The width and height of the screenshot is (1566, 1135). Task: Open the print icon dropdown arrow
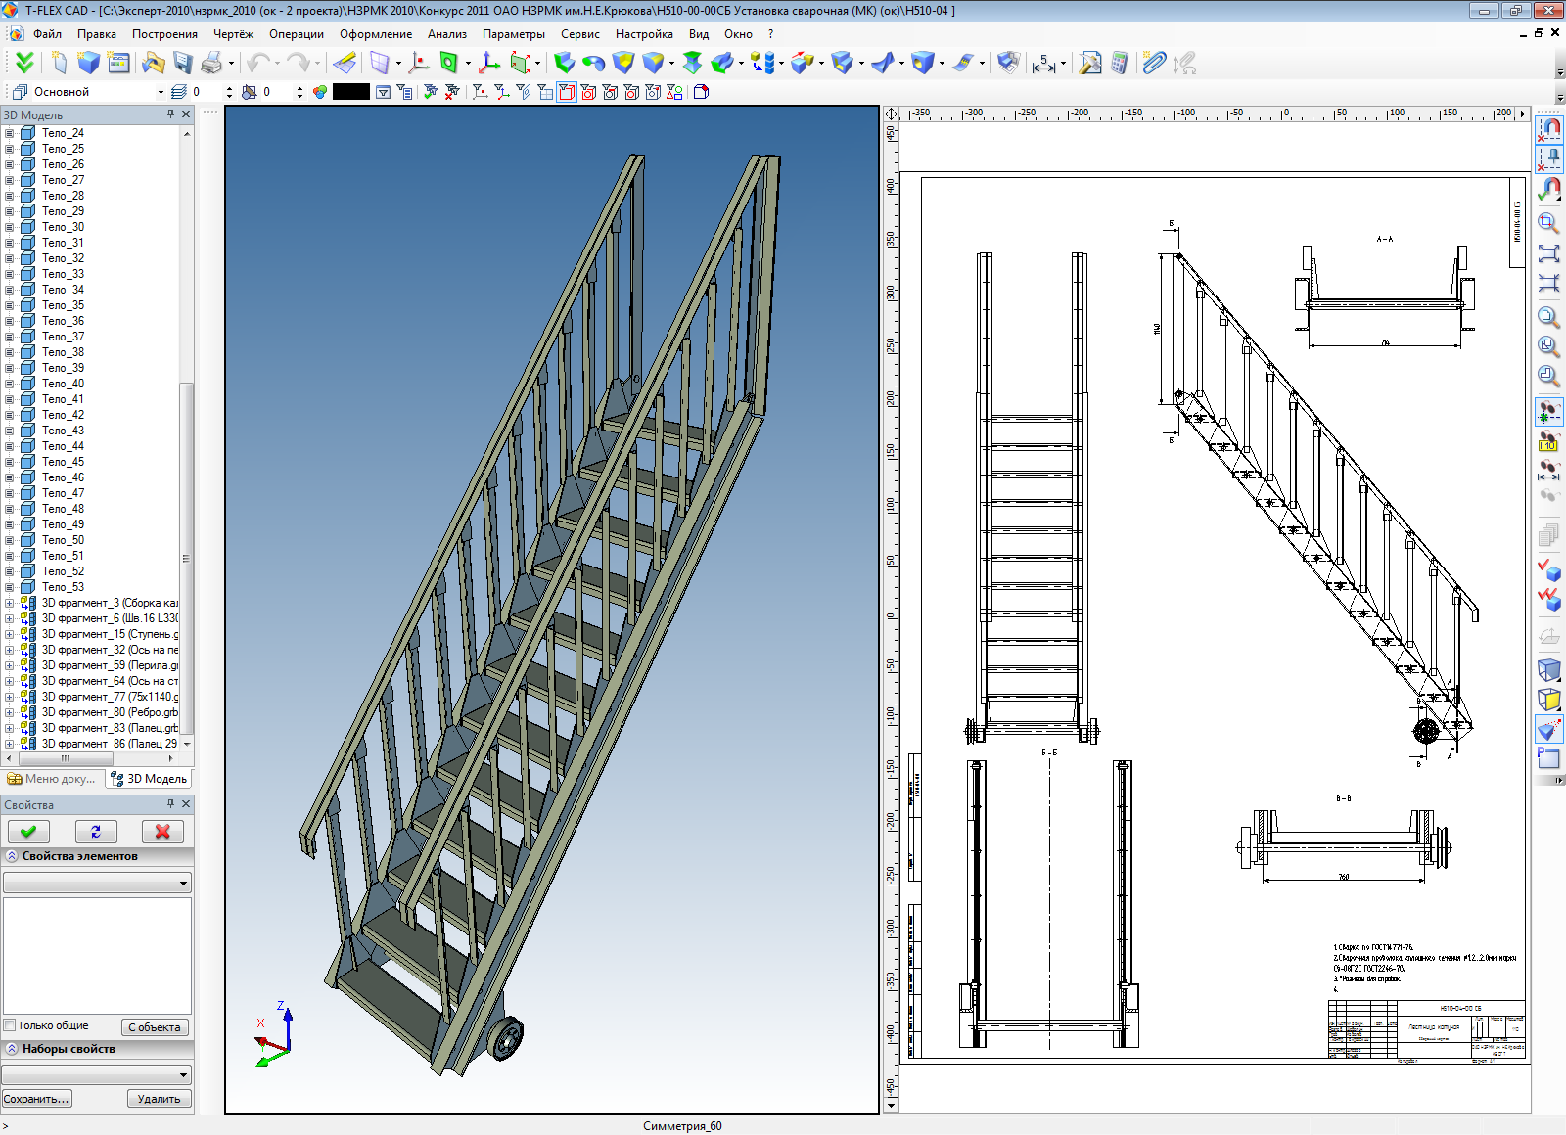(x=232, y=64)
